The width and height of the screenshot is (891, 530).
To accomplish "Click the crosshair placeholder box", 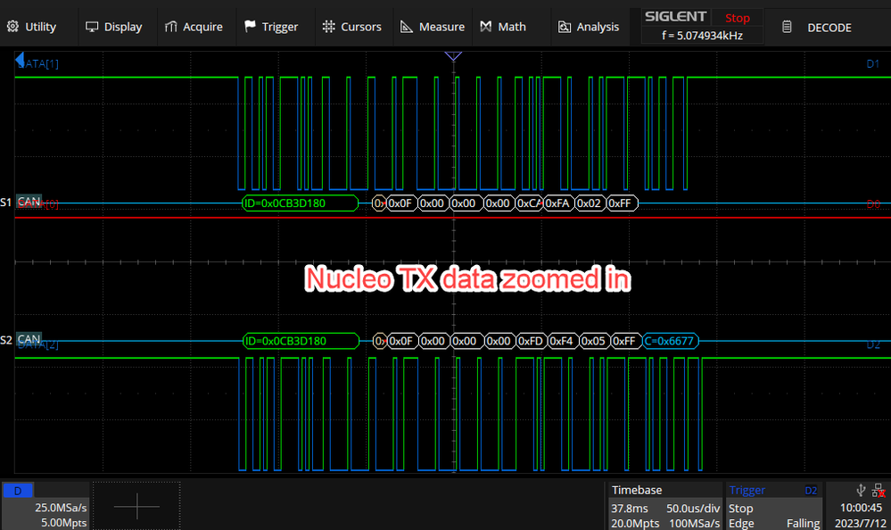I will pos(136,506).
